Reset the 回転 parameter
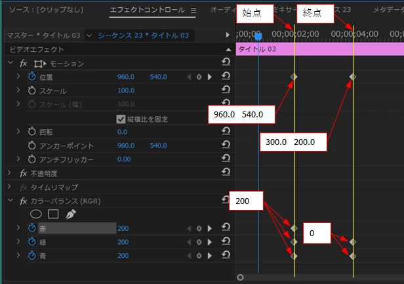The width and height of the screenshot is (404, 284). [x=226, y=131]
